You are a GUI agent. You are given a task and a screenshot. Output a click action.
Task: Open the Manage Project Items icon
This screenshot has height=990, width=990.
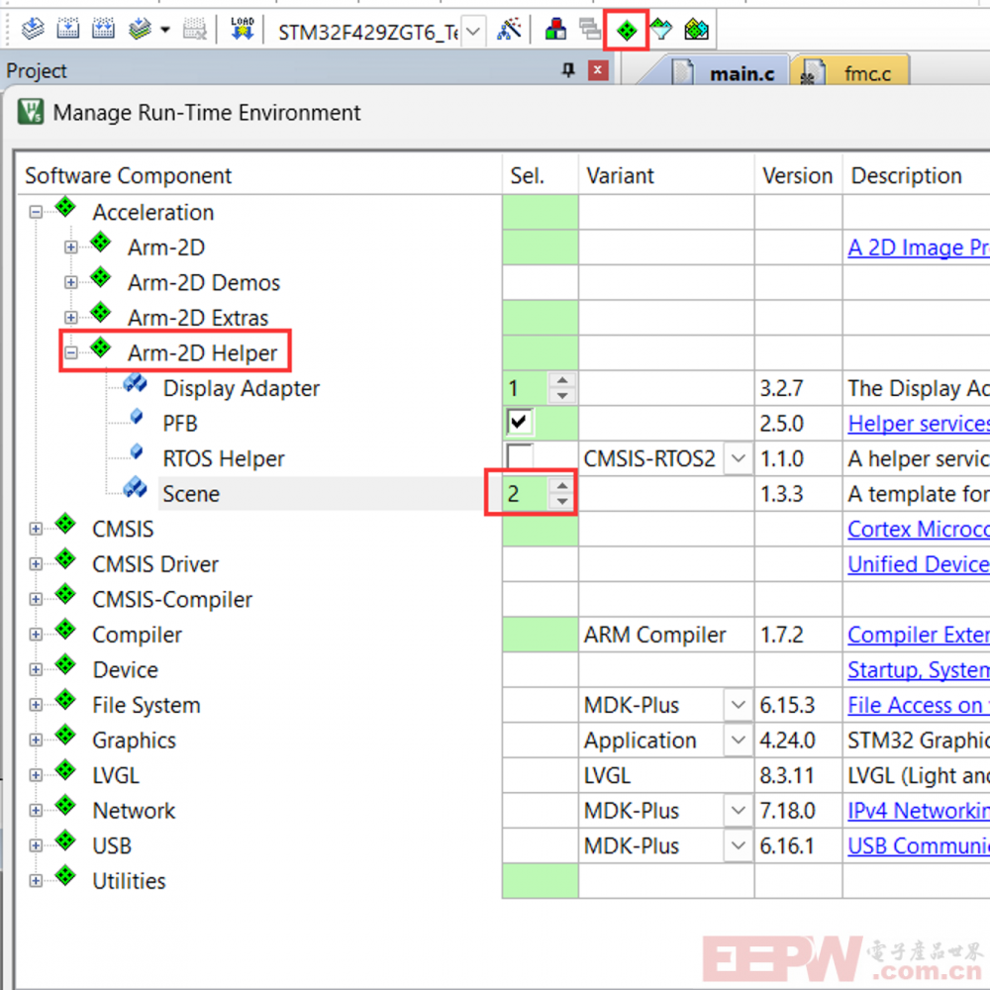coord(555,29)
